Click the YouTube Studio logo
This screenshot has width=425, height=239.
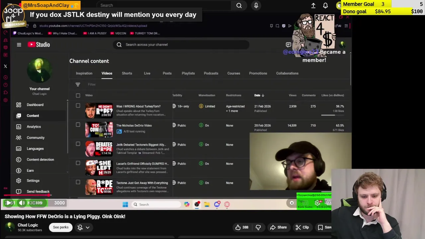39,44
